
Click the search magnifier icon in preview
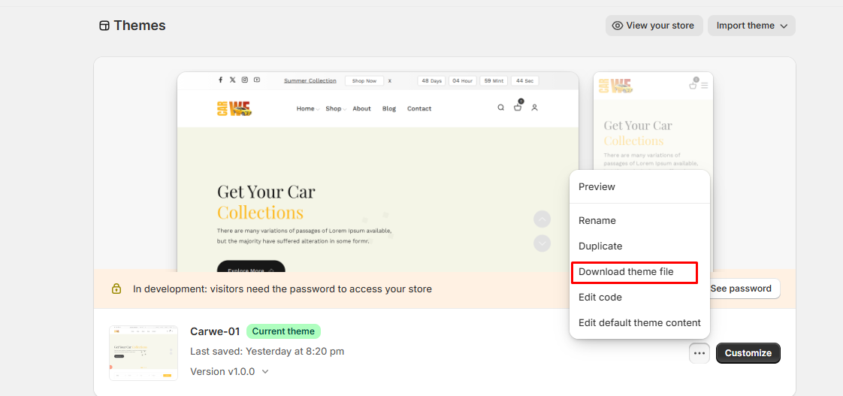coord(501,108)
